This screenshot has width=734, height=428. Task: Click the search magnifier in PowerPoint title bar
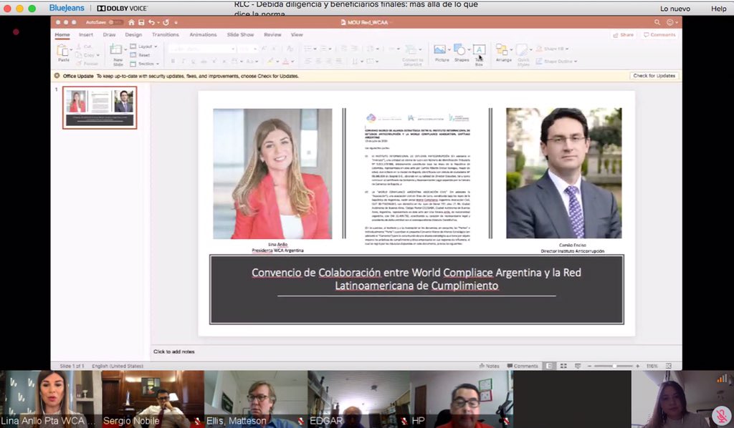pyautogui.click(x=657, y=22)
